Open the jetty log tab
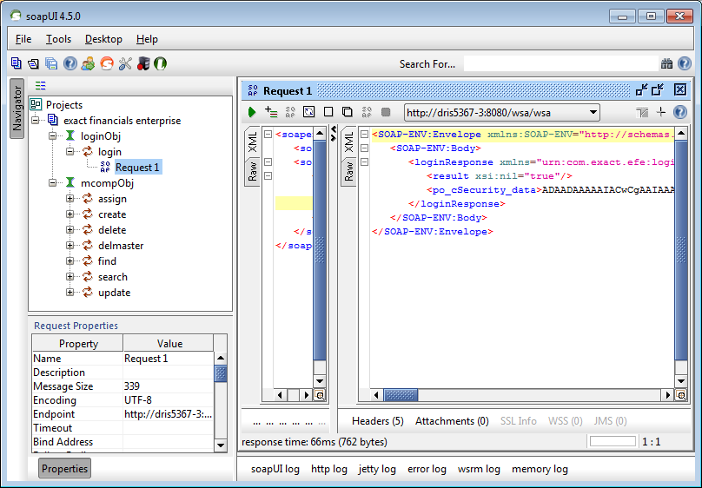The width and height of the screenshot is (702, 488). coord(377,469)
